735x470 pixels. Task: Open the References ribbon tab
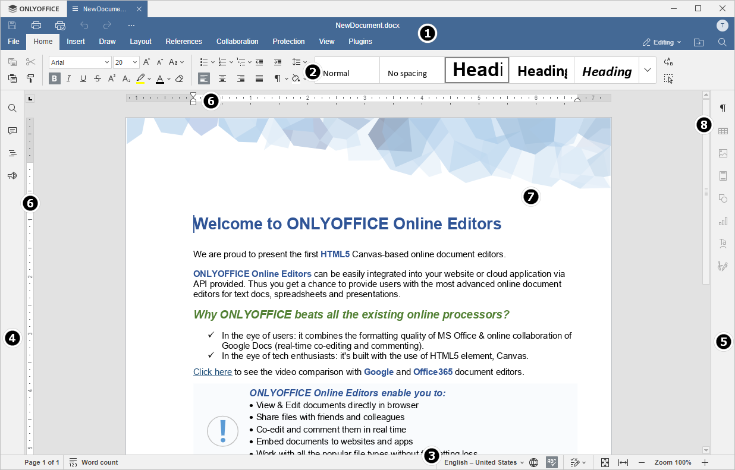184,42
